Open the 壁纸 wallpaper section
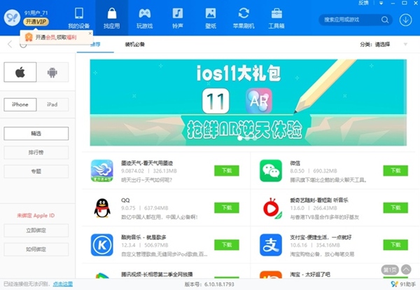 [x=211, y=18]
